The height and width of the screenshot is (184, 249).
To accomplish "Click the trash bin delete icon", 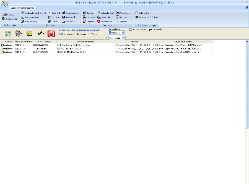I will [18, 34].
